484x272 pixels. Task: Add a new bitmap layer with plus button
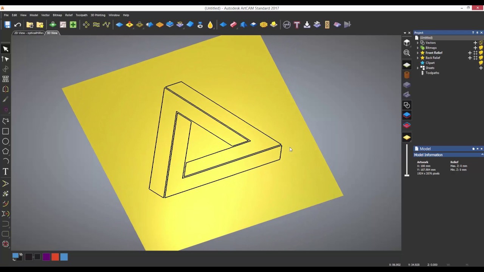[475, 48]
